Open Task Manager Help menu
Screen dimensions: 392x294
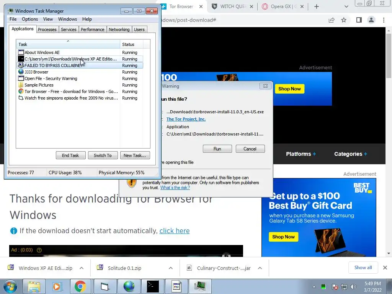pyautogui.click(x=87, y=19)
